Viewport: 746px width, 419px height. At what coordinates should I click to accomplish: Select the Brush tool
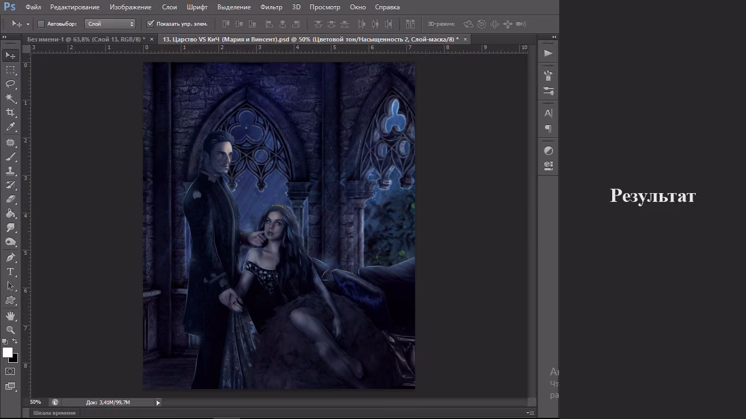10,157
